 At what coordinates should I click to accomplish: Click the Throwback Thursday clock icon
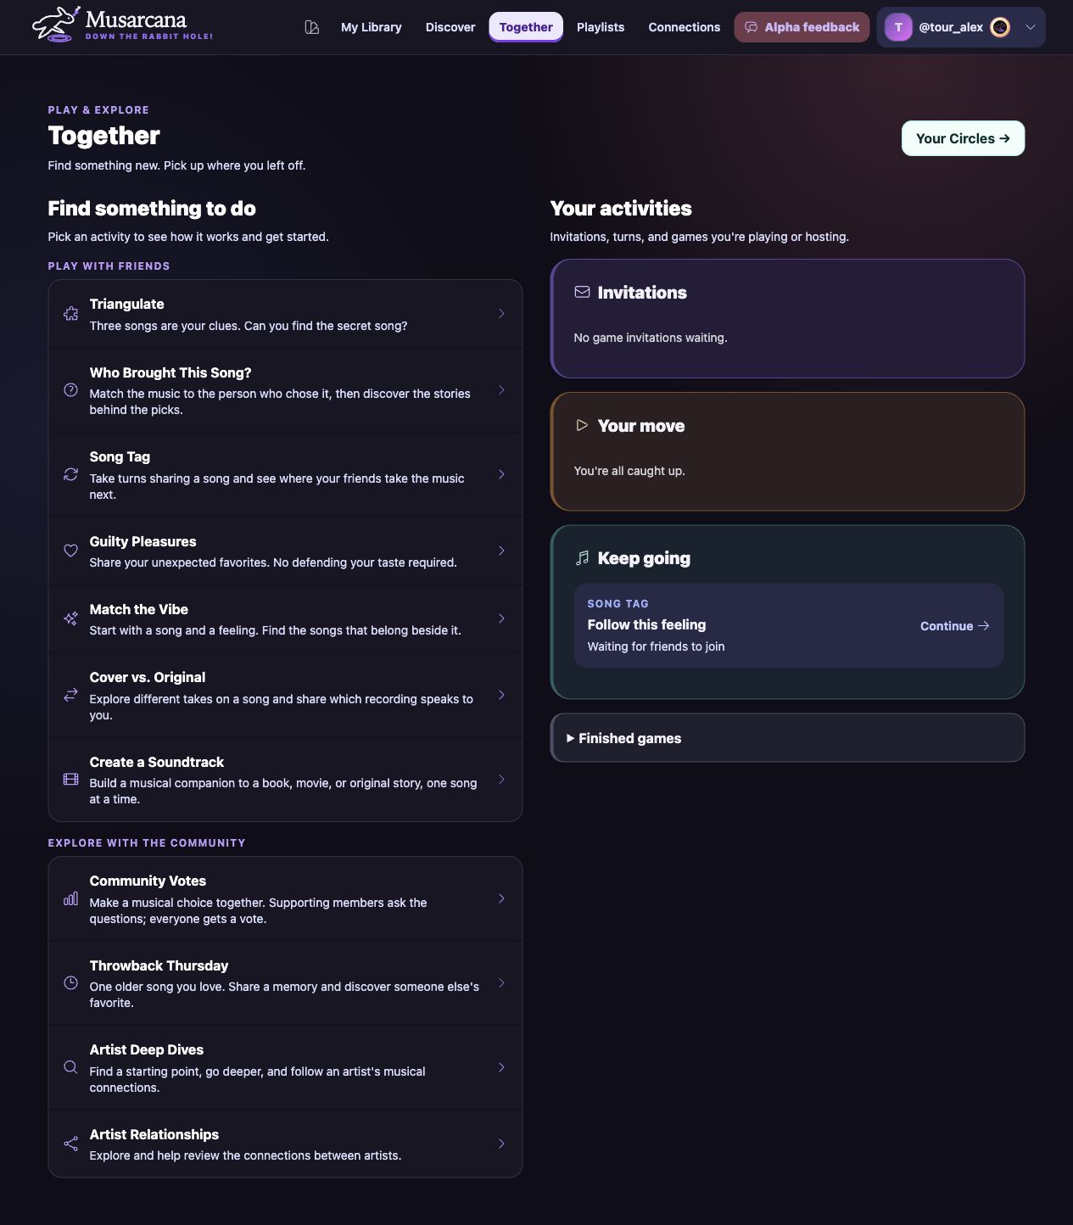(71, 983)
